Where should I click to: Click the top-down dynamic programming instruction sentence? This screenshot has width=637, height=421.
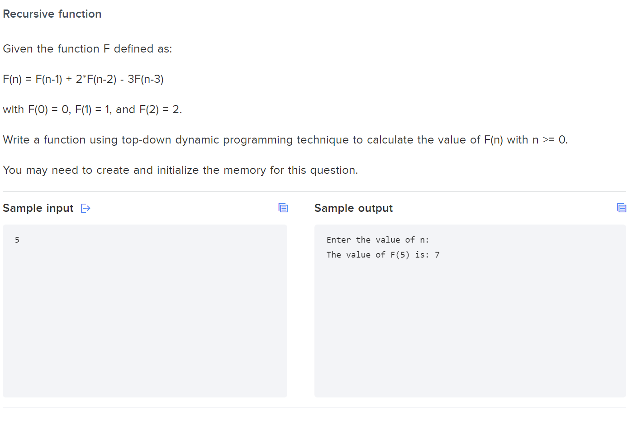[285, 140]
